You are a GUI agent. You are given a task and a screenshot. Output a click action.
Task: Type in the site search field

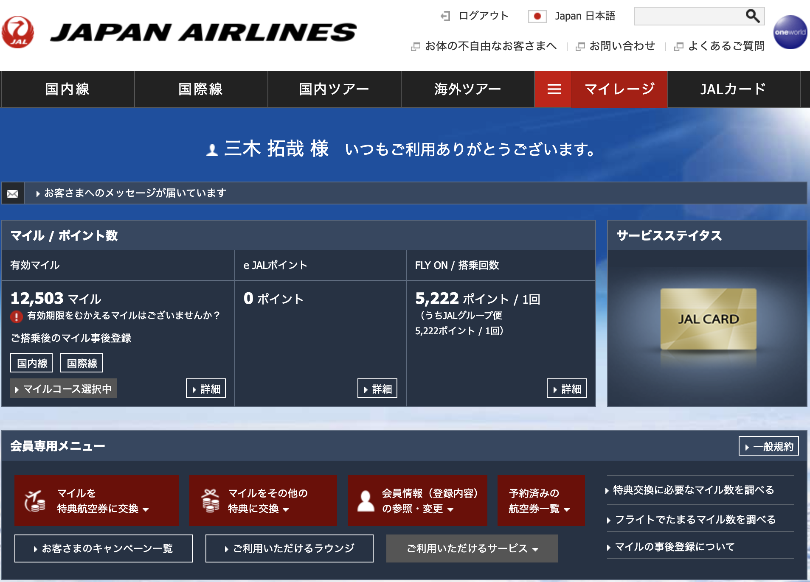pyautogui.click(x=690, y=16)
